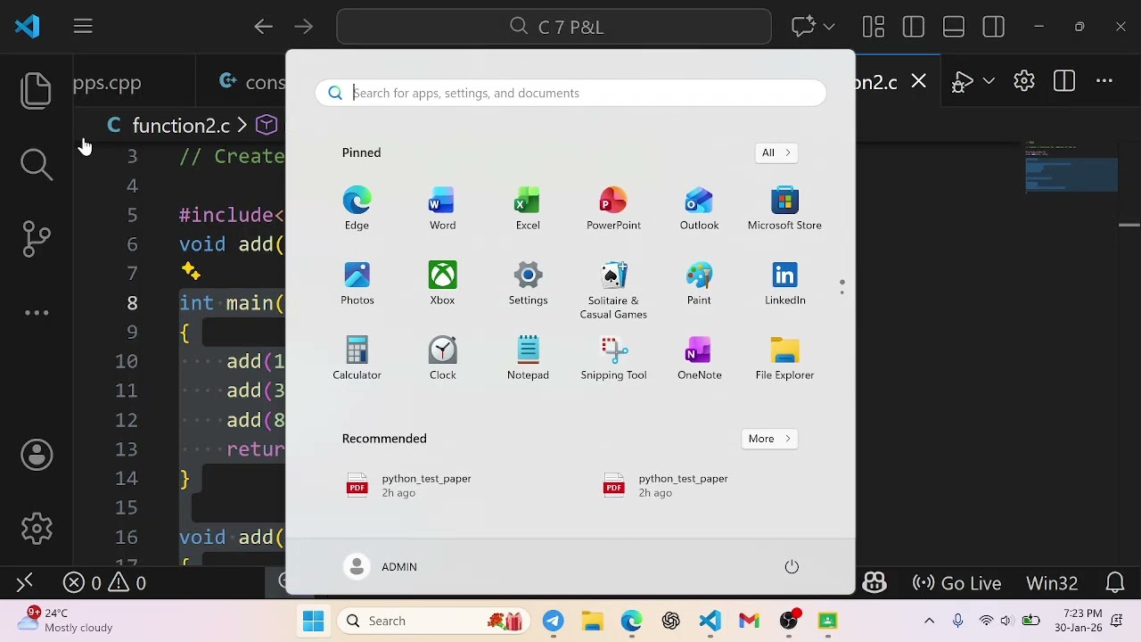Toggle the Windows Start button
This screenshot has height=642, width=1141.
coord(313,621)
